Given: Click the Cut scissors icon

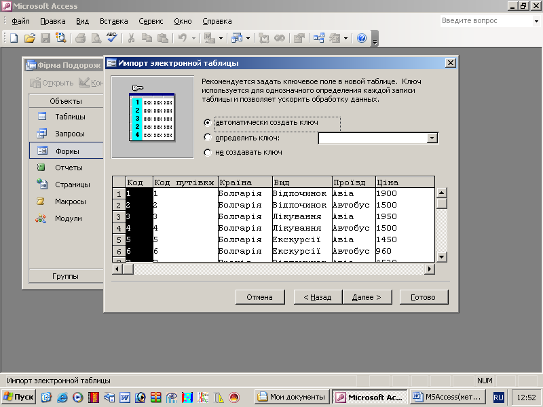Looking at the screenshot, I should (131, 38).
